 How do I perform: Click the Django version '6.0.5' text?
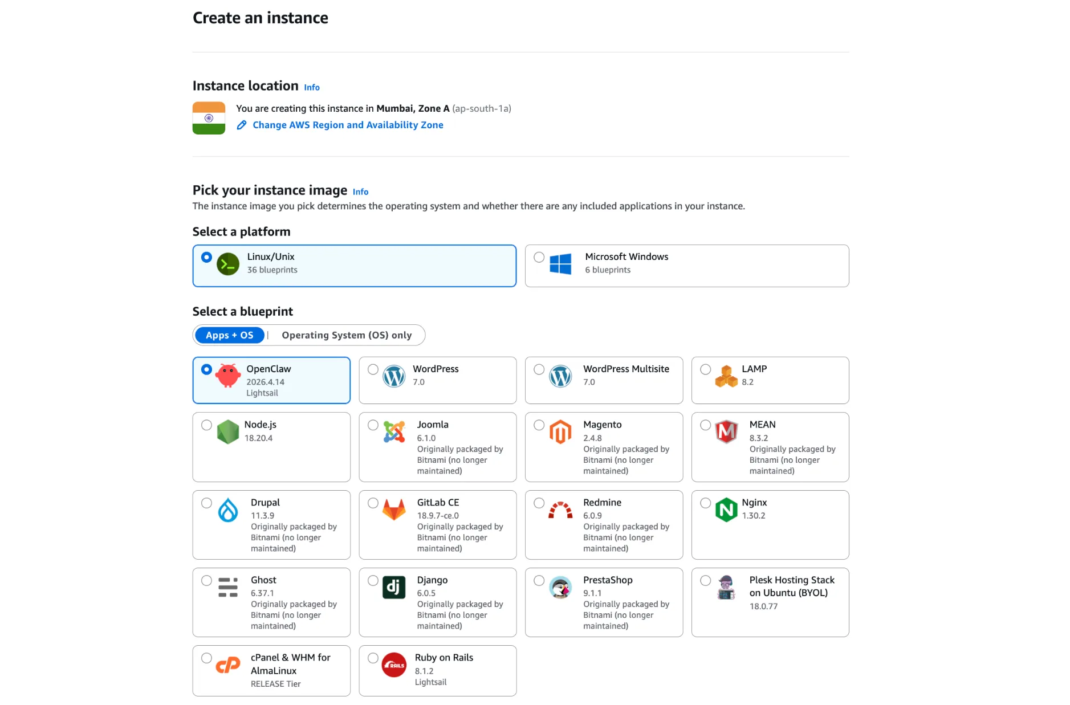coord(426,593)
